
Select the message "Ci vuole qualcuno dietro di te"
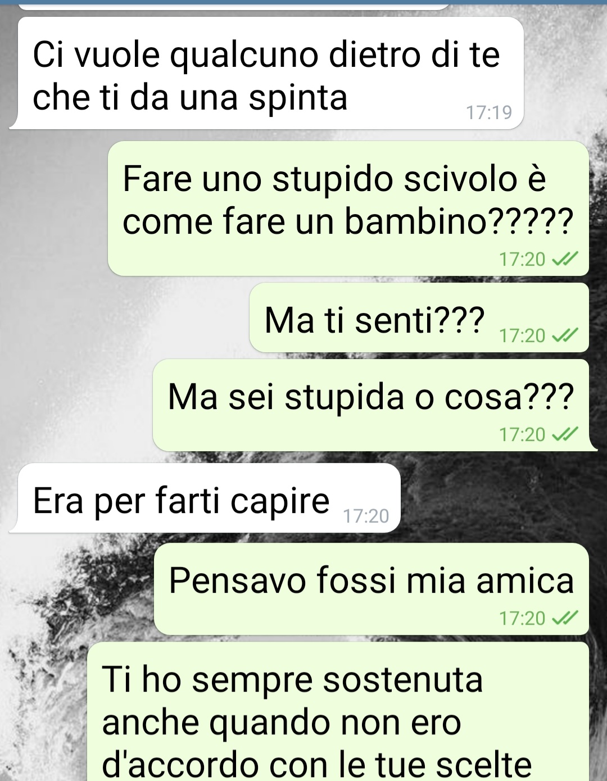pyautogui.click(x=267, y=73)
